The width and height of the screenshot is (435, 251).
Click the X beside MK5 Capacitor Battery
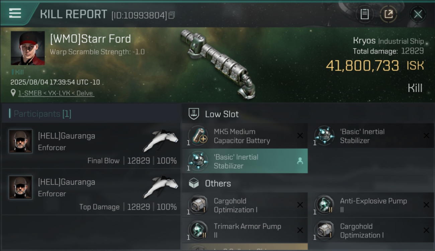pyautogui.click(x=300, y=136)
